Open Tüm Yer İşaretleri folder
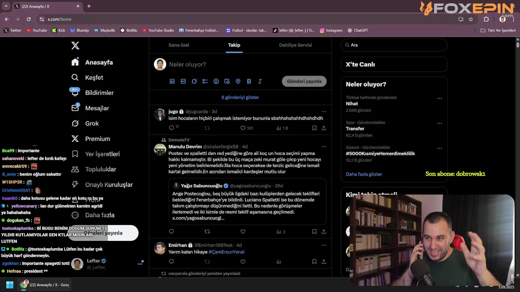The image size is (520, 292). (498, 30)
